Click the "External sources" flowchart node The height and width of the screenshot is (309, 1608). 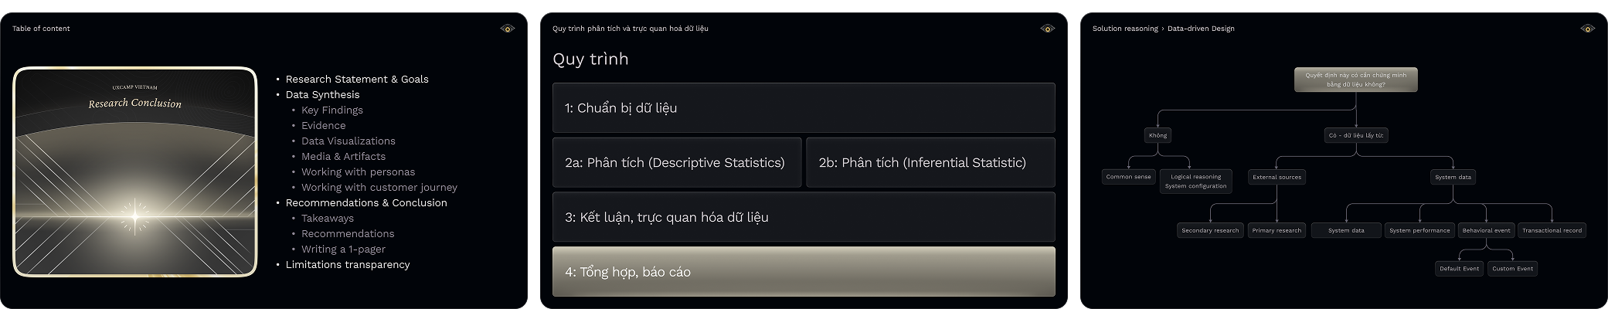pyautogui.click(x=1277, y=177)
